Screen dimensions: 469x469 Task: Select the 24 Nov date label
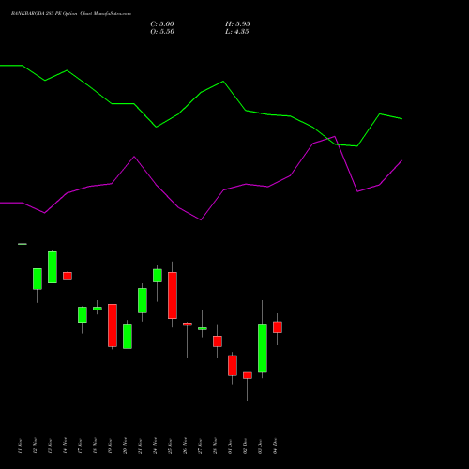pyautogui.click(x=156, y=446)
